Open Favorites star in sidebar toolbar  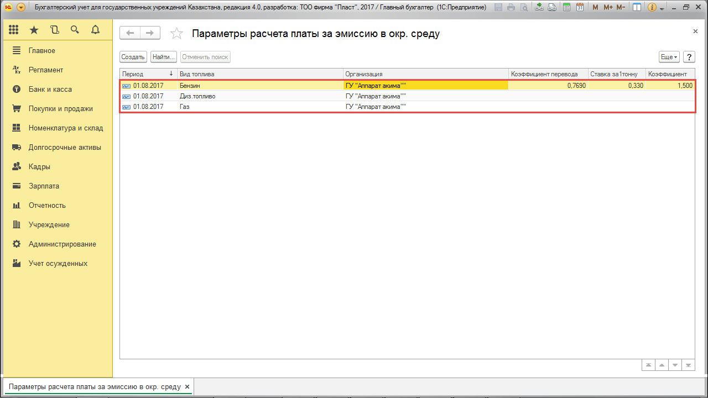(x=34, y=30)
